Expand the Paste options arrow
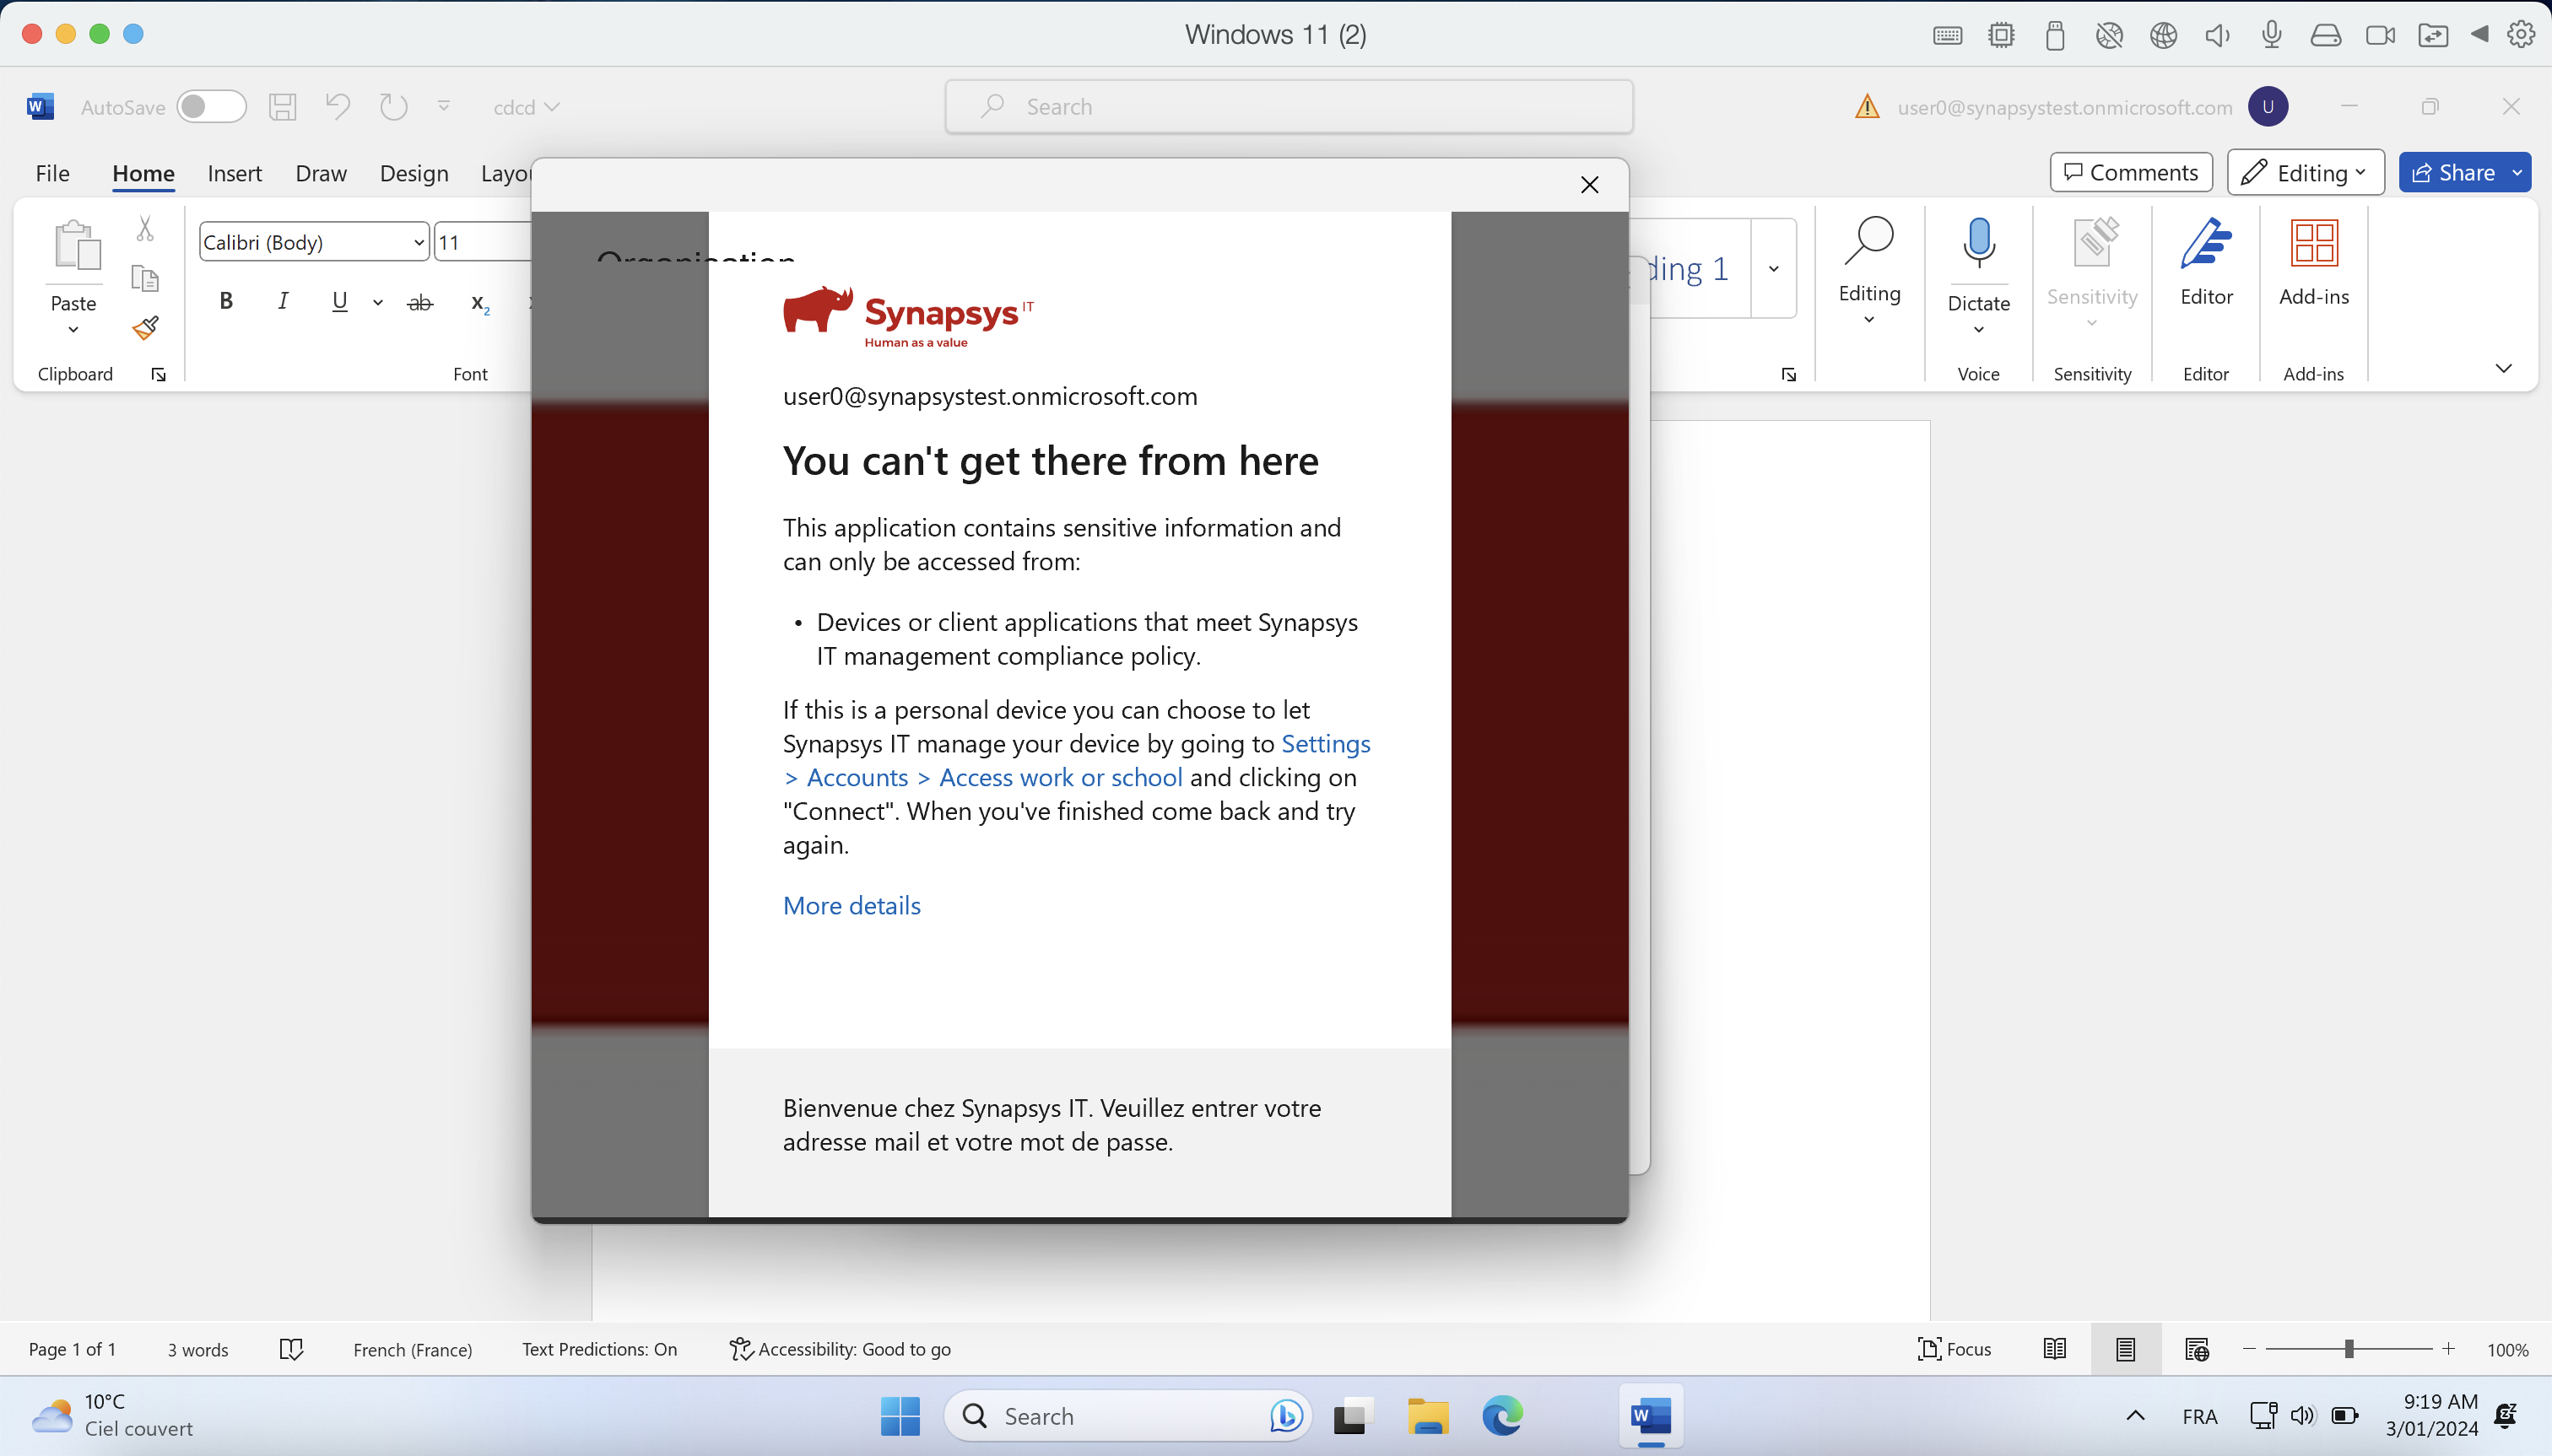This screenshot has height=1456, width=2552. click(73, 330)
